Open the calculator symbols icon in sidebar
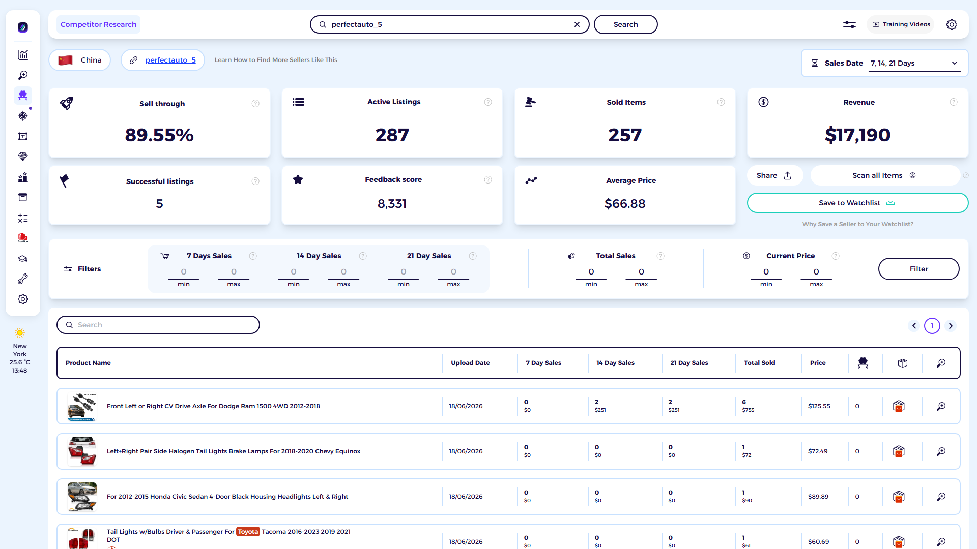 [x=23, y=218]
